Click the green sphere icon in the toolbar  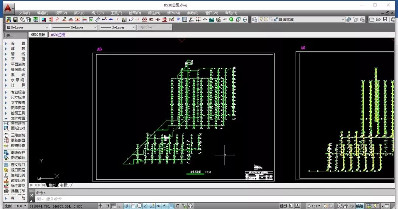(231, 19)
